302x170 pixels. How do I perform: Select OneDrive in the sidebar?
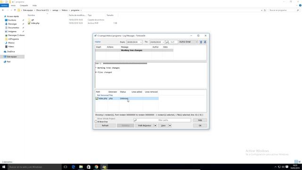coord(11,51)
